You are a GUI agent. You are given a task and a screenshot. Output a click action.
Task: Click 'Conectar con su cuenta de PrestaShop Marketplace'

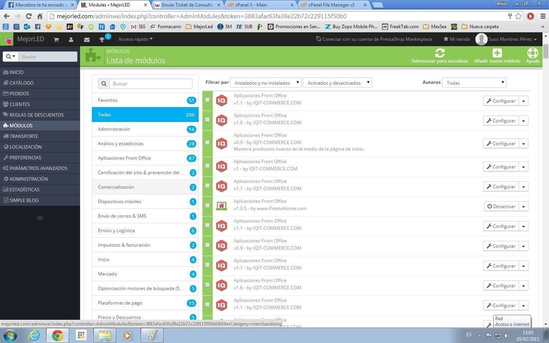[374, 39]
